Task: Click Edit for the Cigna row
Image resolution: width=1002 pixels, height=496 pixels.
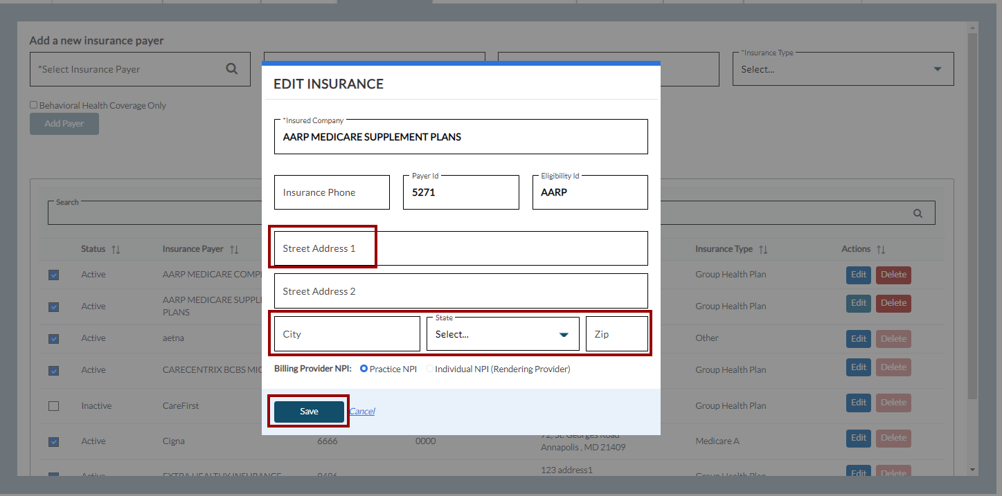Action: 859,438
